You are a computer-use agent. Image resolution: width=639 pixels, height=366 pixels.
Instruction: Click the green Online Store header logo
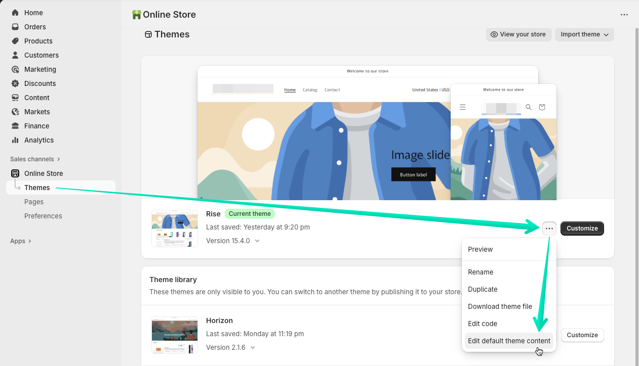(x=136, y=15)
